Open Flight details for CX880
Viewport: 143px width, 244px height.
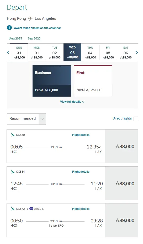tap(81, 135)
